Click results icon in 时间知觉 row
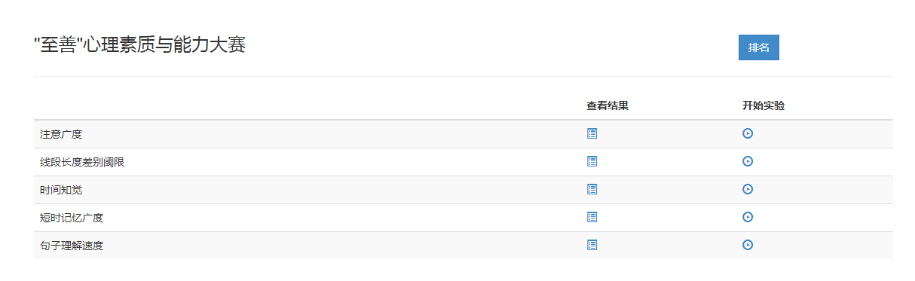 click(x=592, y=189)
